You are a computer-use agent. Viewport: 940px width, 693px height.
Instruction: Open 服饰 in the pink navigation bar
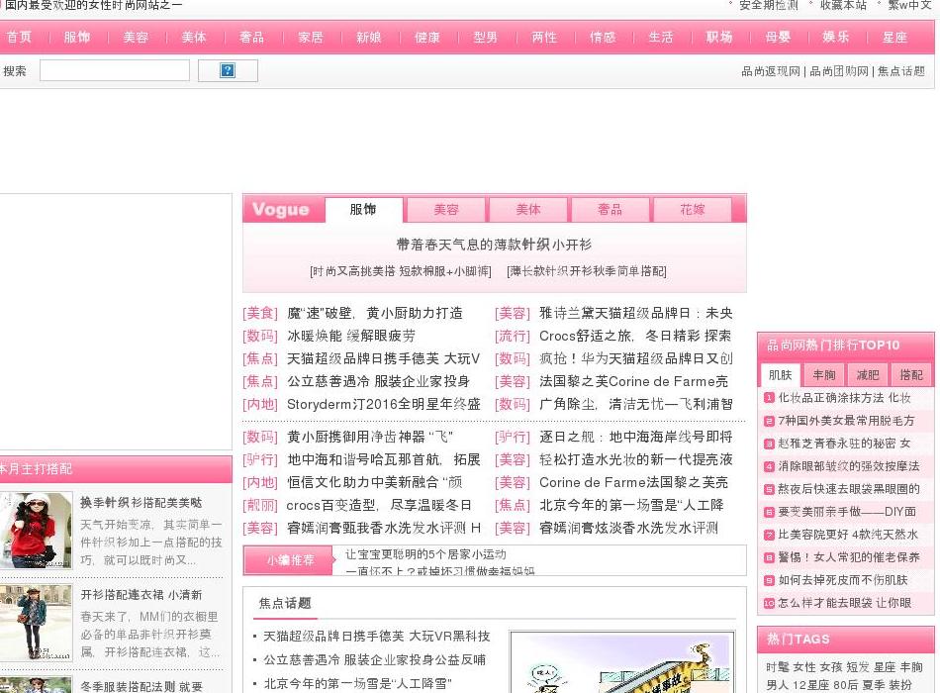point(77,38)
